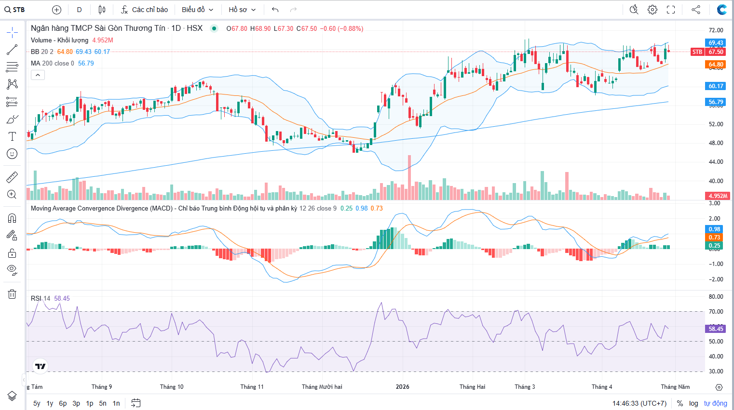The width and height of the screenshot is (734, 410).
Task: Select the trend line drawing tool
Action: (x=12, y=50)
